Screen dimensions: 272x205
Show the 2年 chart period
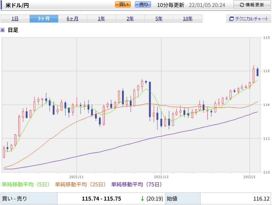click(130, 19)
